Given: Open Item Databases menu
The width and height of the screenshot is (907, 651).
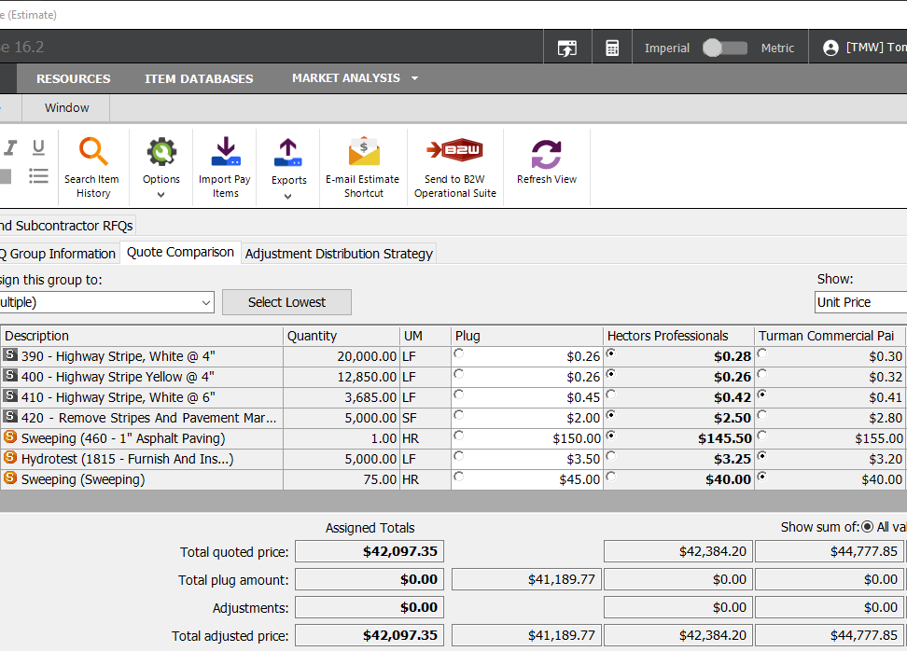Looking at the screenshot, I should (199, 78).
